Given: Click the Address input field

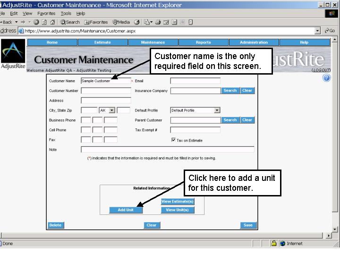Looking at the screenshot, I should [x=106, y=101].
